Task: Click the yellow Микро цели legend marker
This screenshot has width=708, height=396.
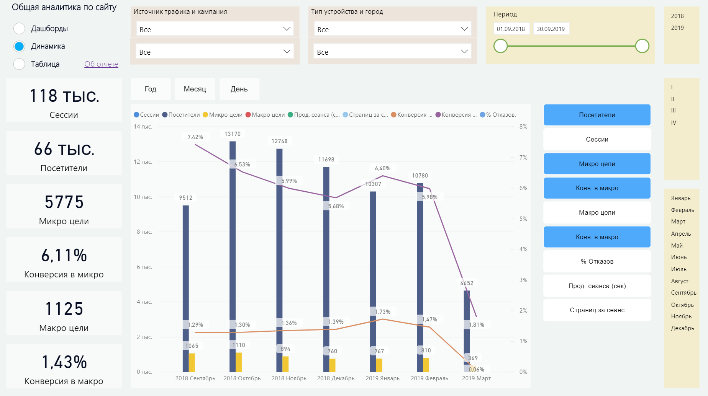Action: click(x=205, y=115)
